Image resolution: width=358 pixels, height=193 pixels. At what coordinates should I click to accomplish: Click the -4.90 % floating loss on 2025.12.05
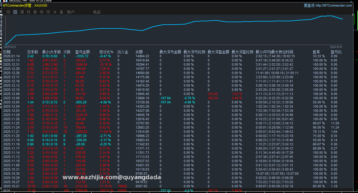pyautogui.click(x=189, y=102)
